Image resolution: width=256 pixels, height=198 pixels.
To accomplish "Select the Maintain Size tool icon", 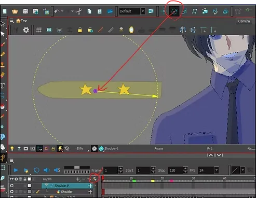I will 205,11.
